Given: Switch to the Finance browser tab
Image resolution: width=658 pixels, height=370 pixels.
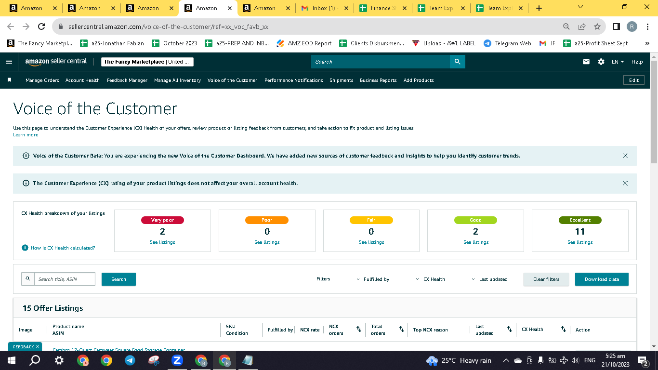Looking at the screenshot, I should (382, 8).
